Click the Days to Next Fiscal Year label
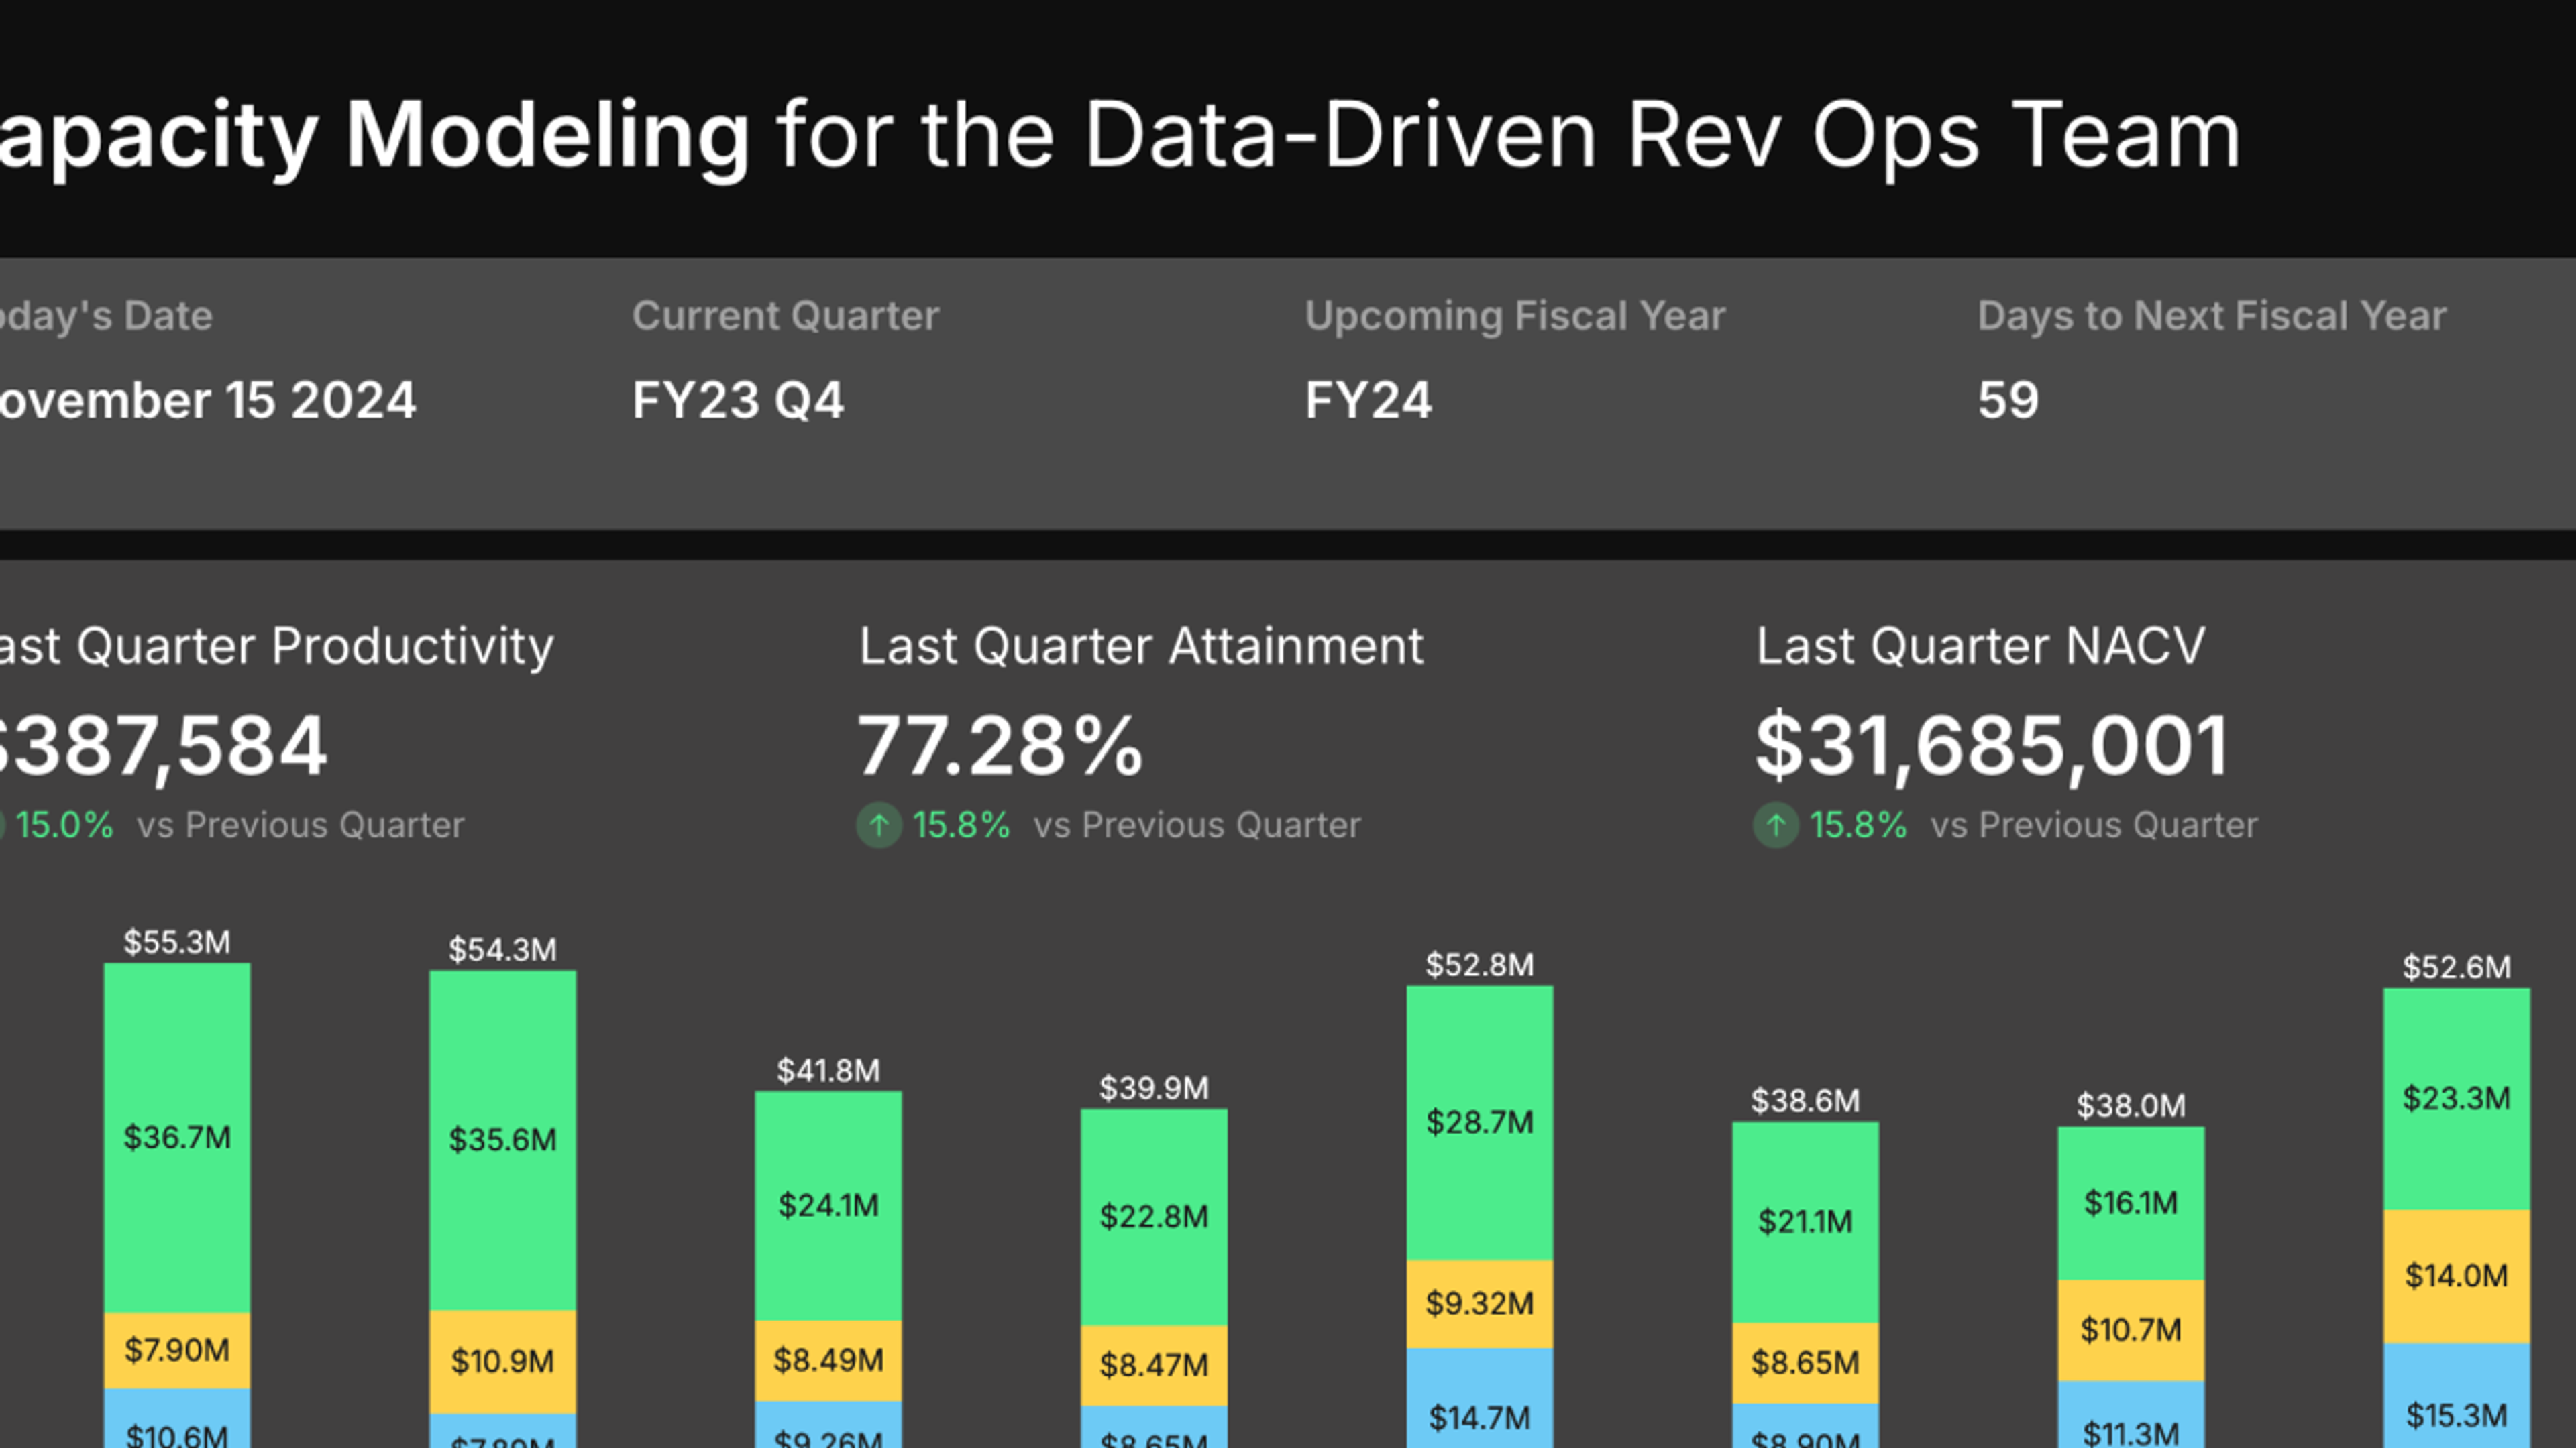The image size is (2576, 1448). [2212, 316]
